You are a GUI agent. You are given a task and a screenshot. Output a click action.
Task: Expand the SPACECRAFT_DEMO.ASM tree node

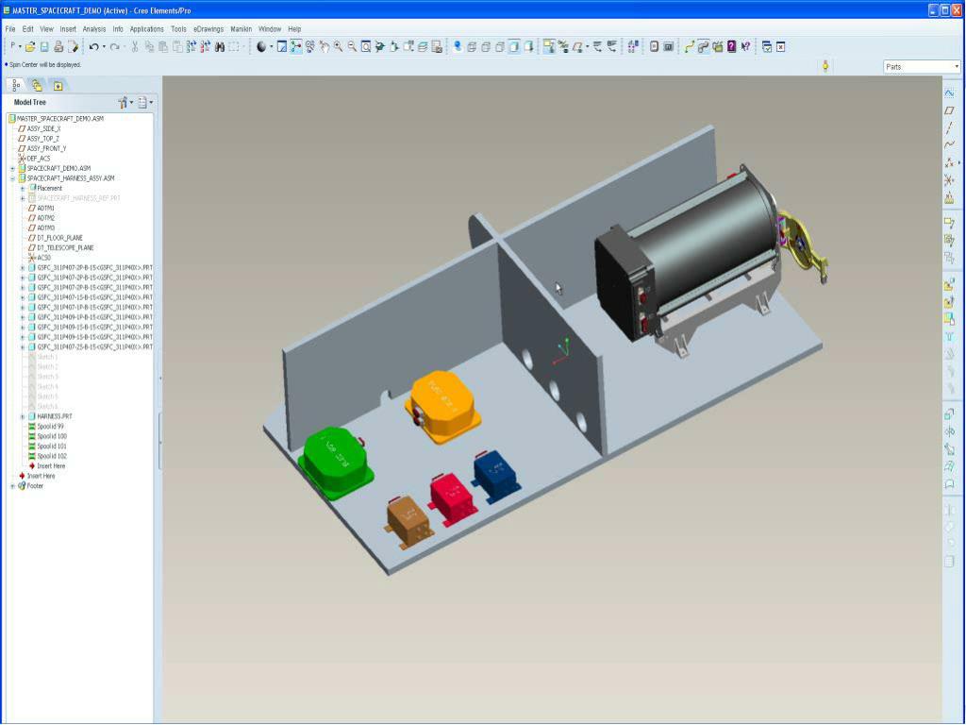[12, 168]
